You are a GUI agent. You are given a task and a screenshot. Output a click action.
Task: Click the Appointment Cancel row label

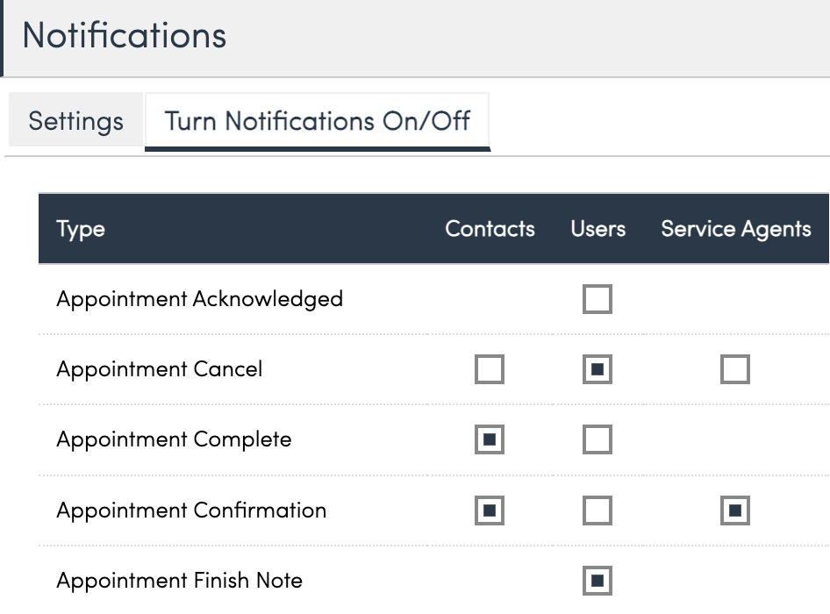(159, 369)
